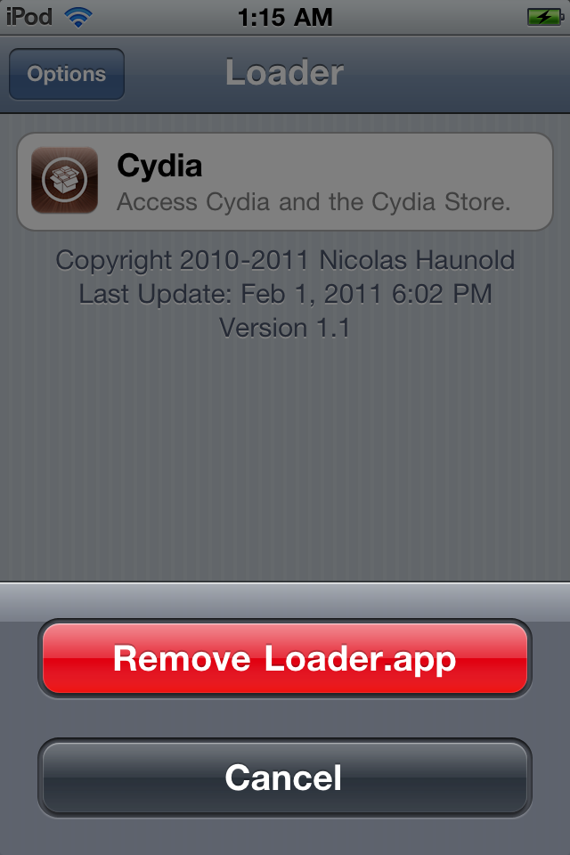Click the Wi-Fi signal icon in status bar

pos(78,18)
